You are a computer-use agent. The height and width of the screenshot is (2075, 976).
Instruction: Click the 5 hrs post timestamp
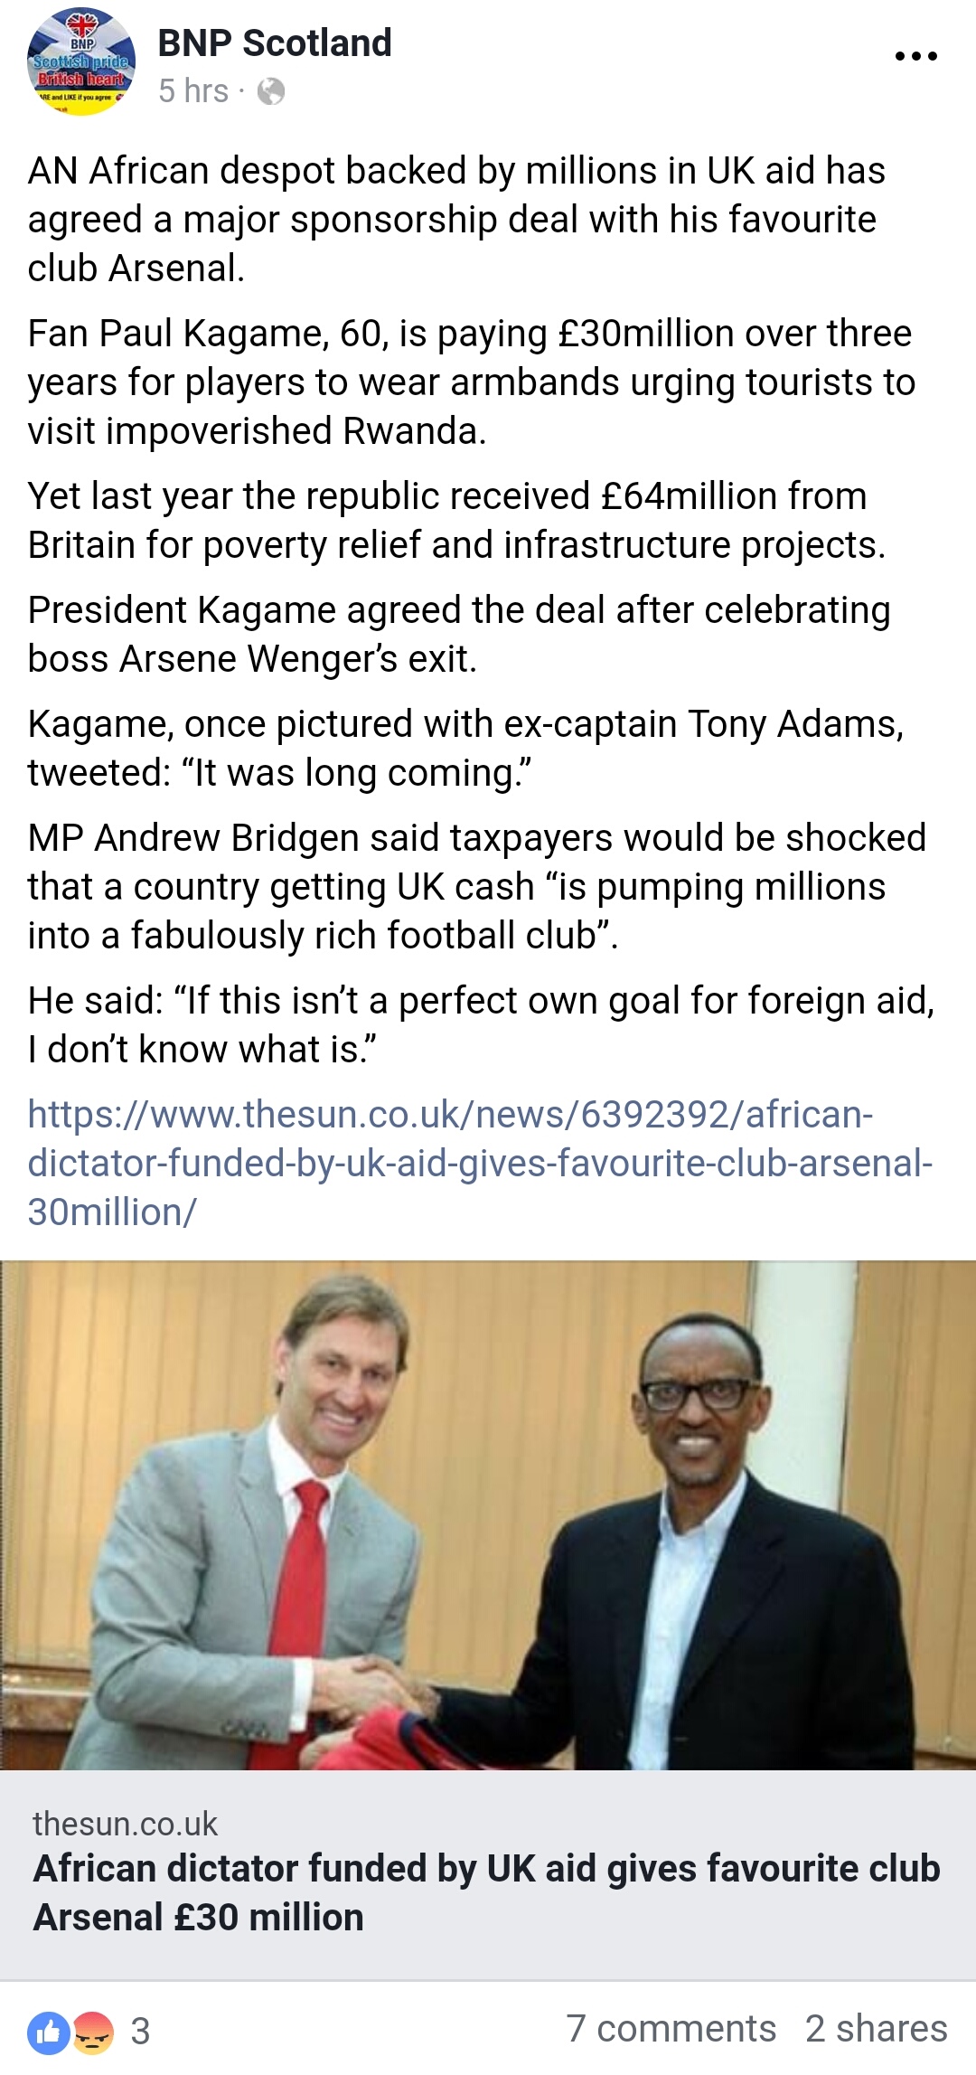(x=193, y=91)
